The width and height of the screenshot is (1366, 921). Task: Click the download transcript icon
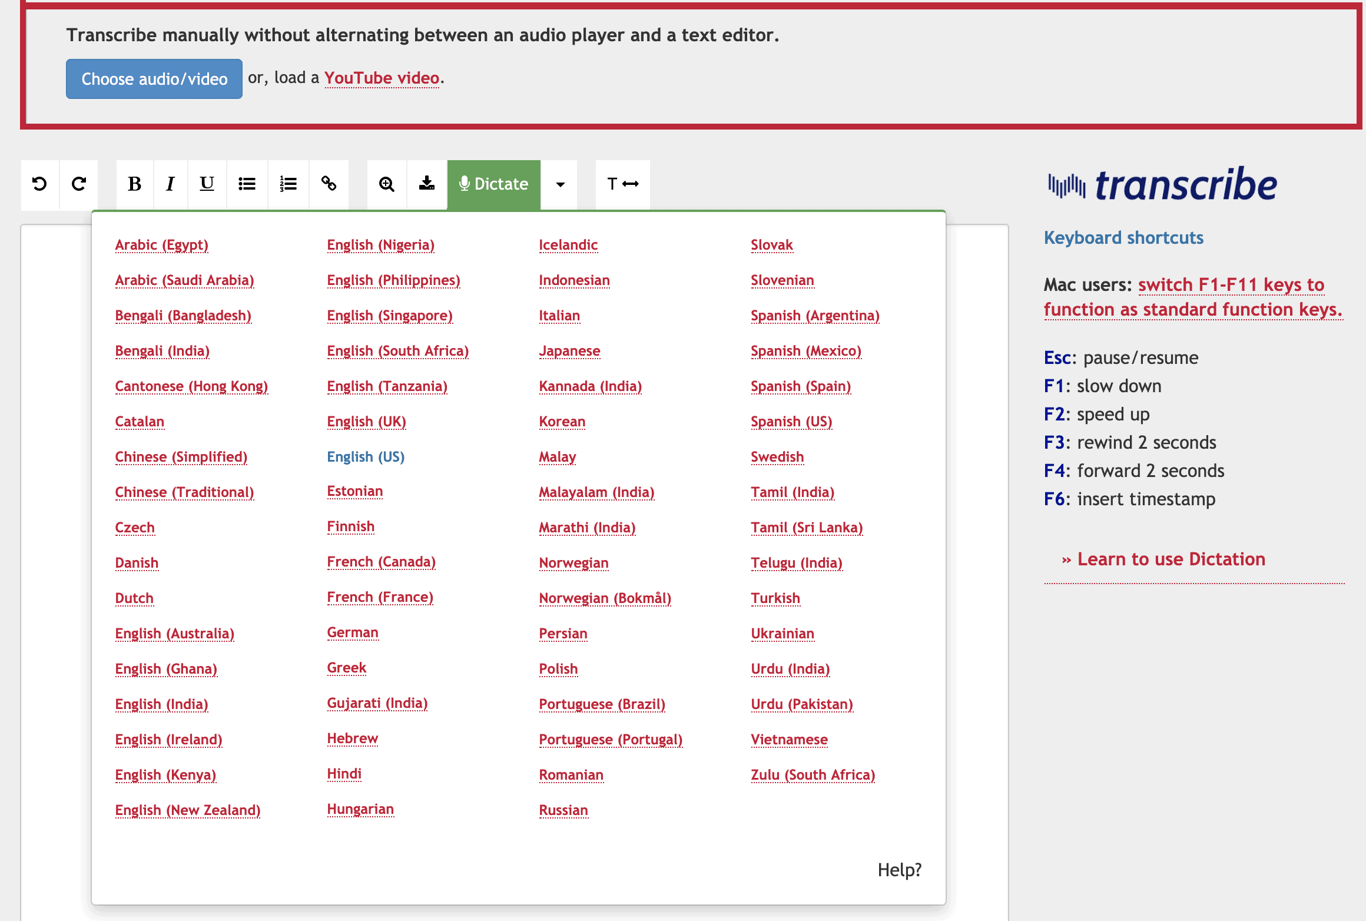click(x=427, y=184)
